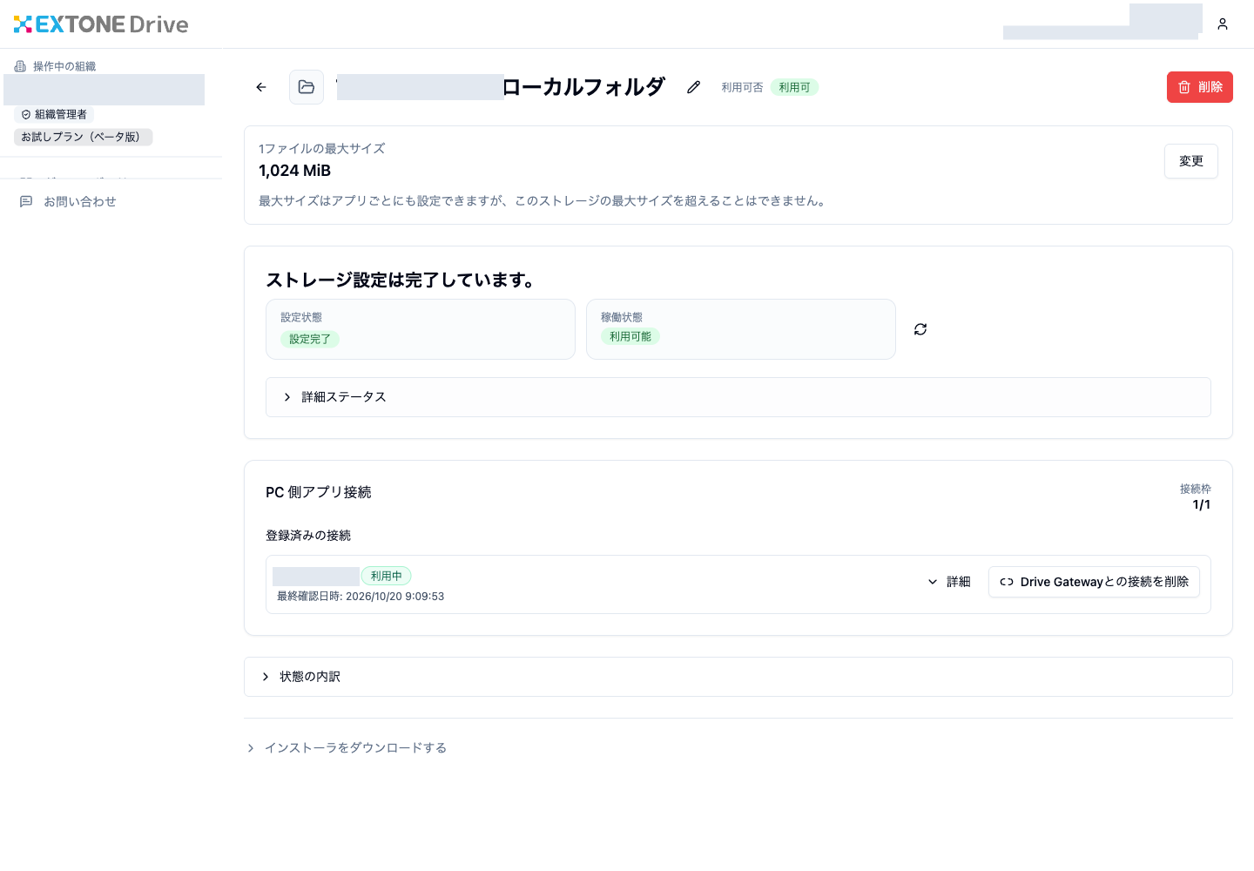Click the folder icon beside the storage title

click(307, 87)
